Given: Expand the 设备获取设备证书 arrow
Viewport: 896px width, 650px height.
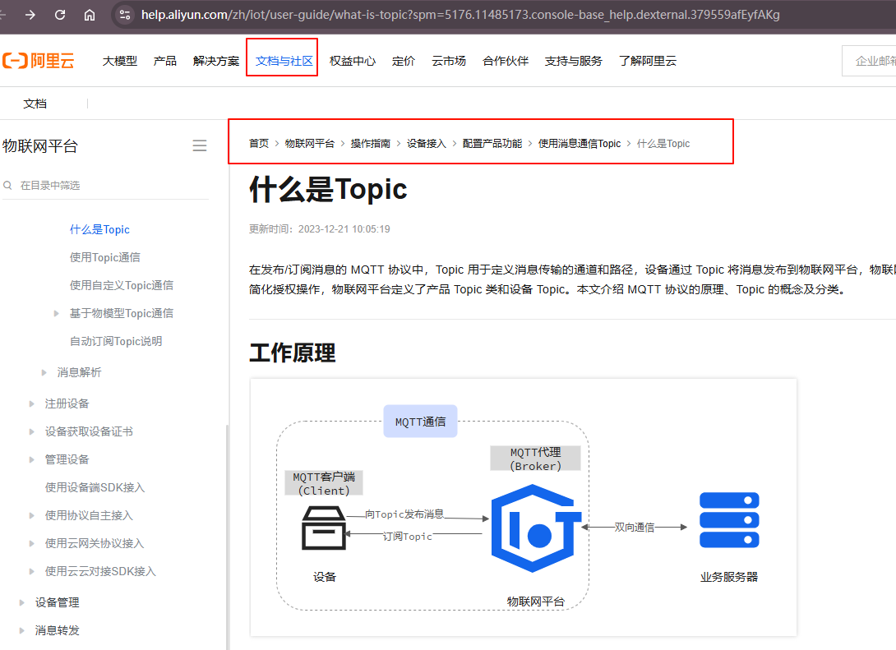Looking at the screenshot, I should 32,431.
